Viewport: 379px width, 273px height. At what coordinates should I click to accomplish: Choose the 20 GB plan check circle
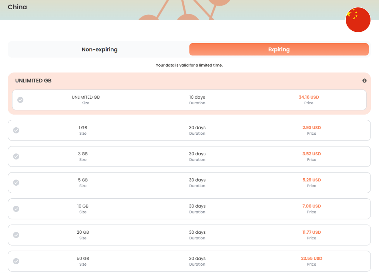click(x=16, y=235)
